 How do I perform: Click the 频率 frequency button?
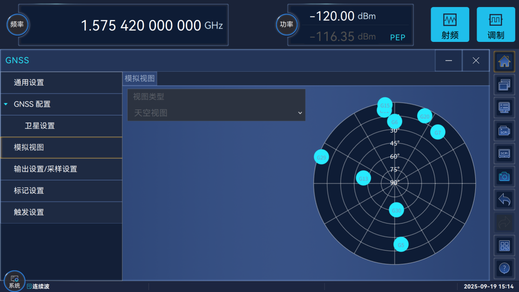(x=17, y=25)
